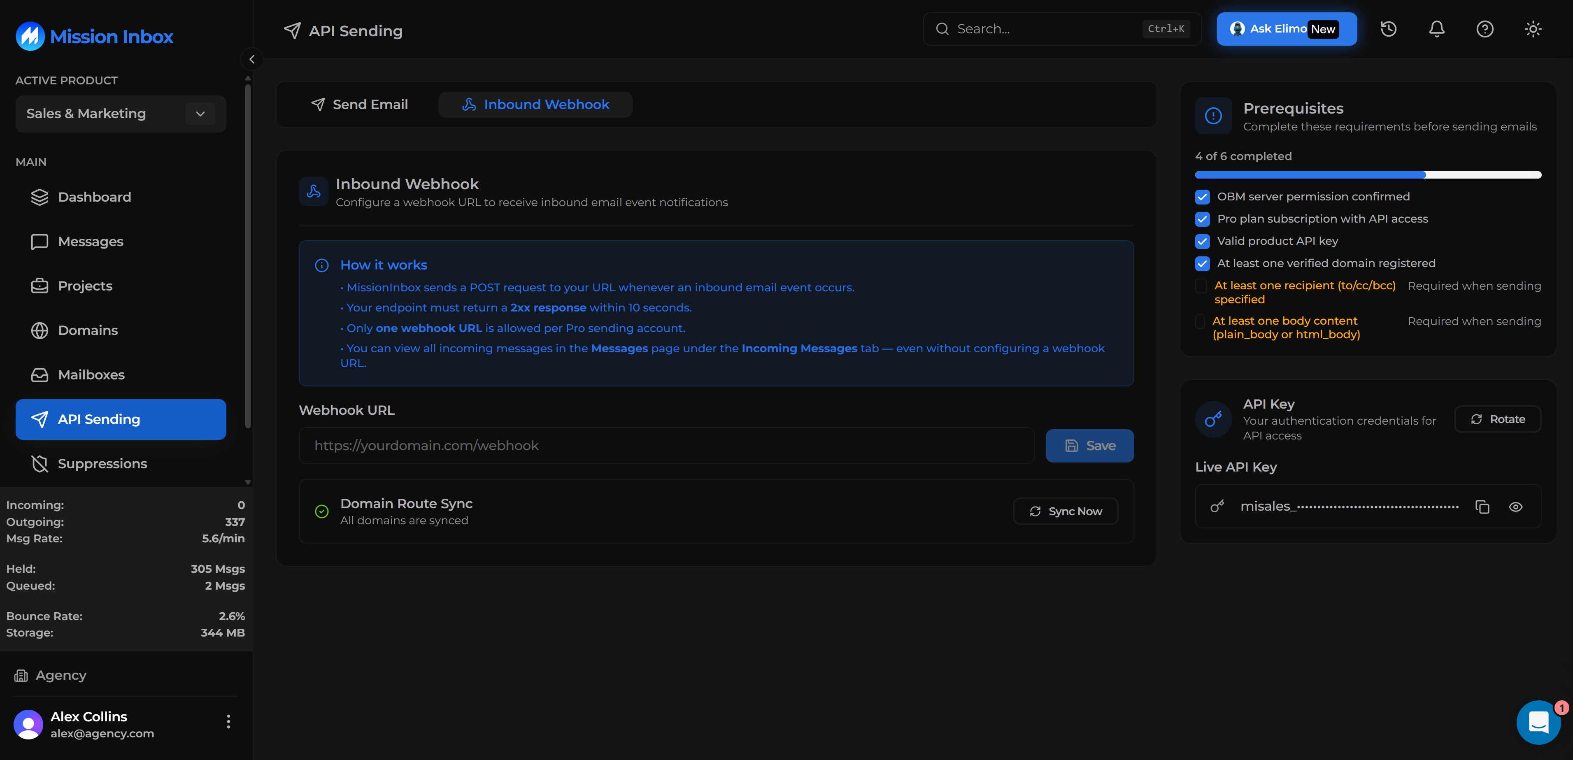
Task: Click the sidebar navigation scrollbar
Action: pos(248,256)
